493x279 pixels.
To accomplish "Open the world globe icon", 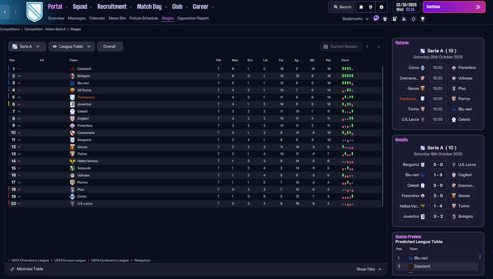I will pos(371,7).
